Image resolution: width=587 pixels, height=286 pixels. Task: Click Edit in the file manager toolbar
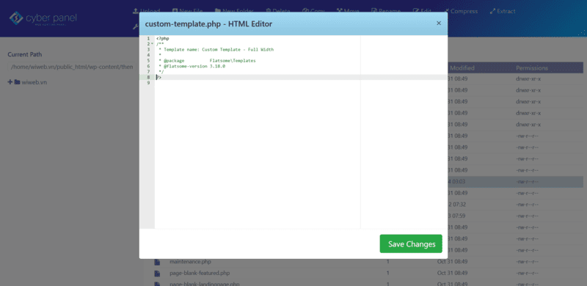coord(423,11)
